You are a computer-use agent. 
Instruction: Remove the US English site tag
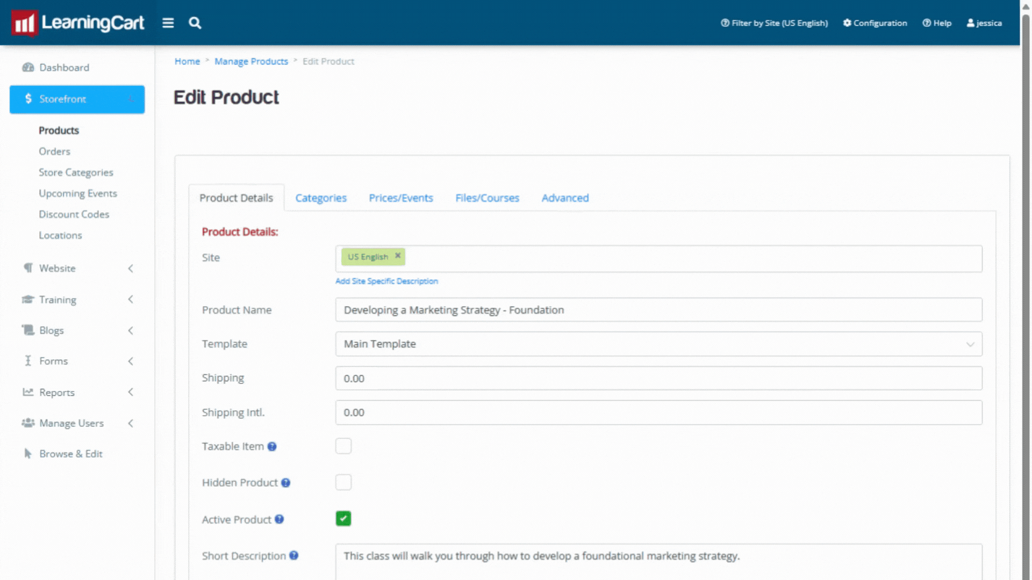398,256
